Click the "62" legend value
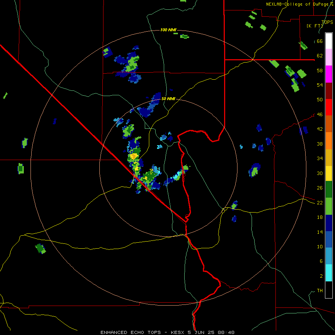335x335 pixels. (320, 56)
